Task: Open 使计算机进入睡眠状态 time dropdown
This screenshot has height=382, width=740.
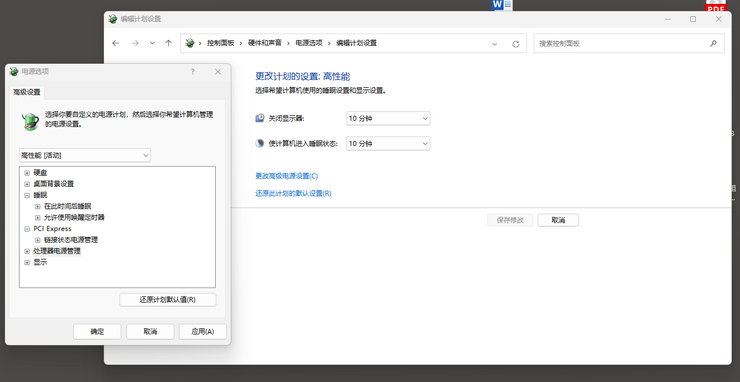Action: click(388, 144)
